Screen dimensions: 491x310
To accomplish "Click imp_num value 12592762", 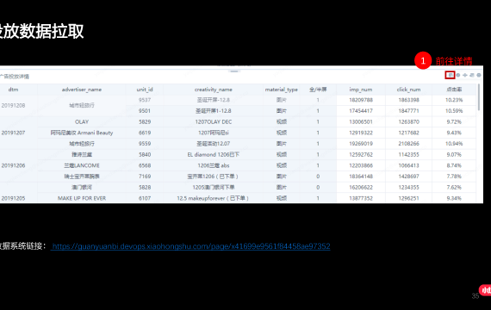I will [361, 155].
